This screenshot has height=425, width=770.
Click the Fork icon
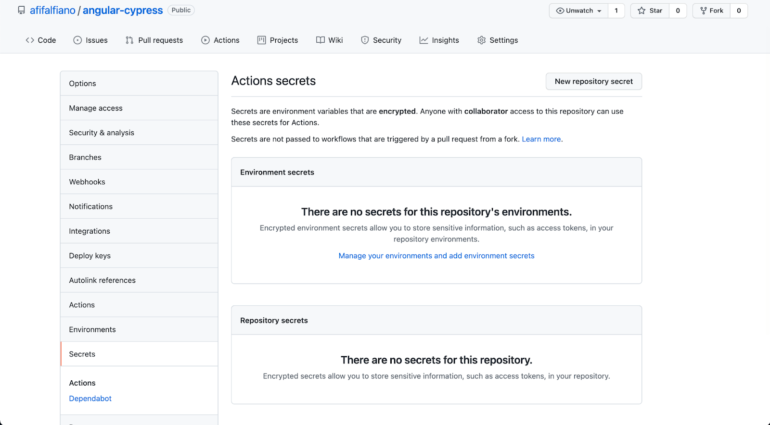(704, 11)
